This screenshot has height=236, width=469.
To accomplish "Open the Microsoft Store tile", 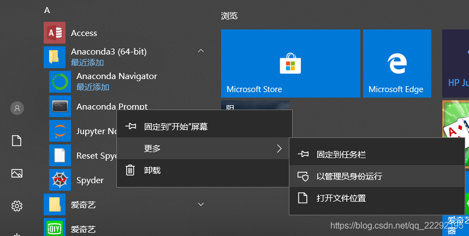I will 290,63.
